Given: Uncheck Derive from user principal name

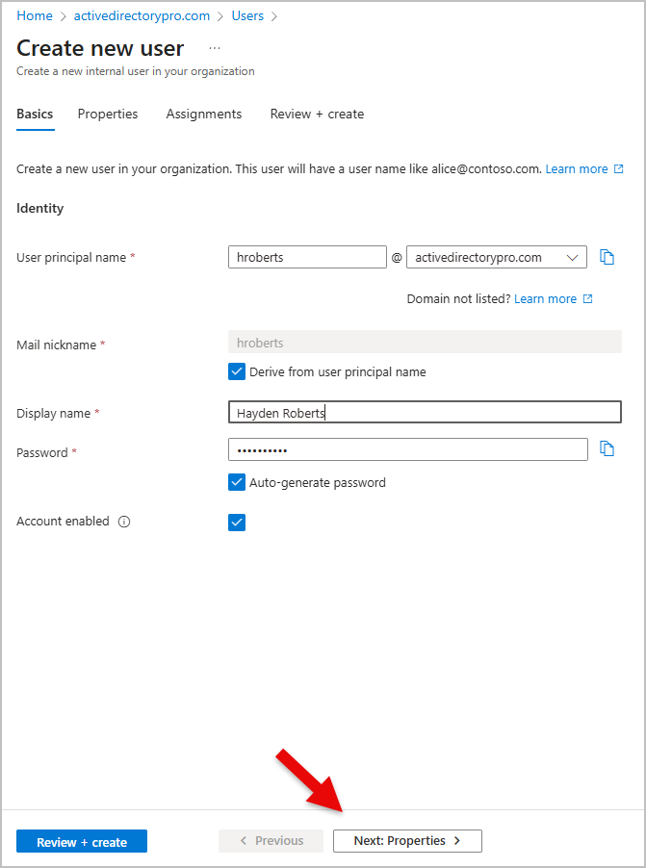Looking at the screenshot, I should click(237, 371).
